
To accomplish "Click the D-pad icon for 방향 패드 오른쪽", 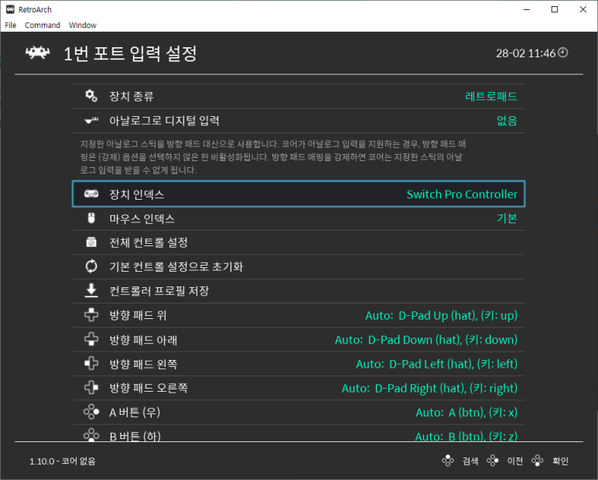I will pos(91,388).
